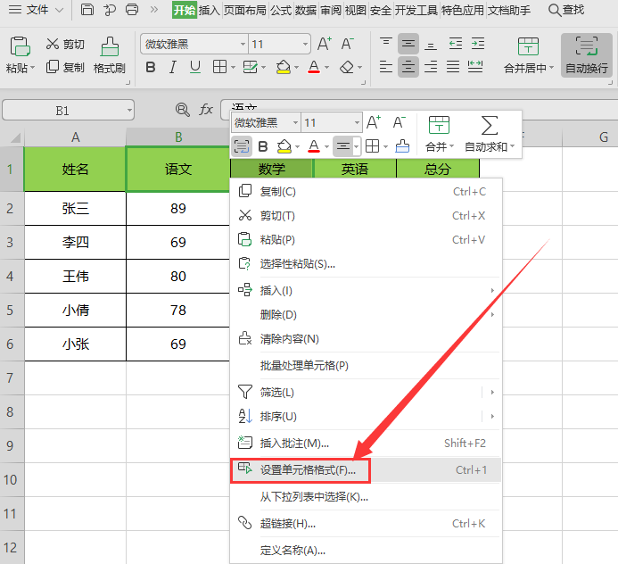Screen dimensions: 618x564
Task: Toggle top vertical alignment
Action: [x=385, y=44]
